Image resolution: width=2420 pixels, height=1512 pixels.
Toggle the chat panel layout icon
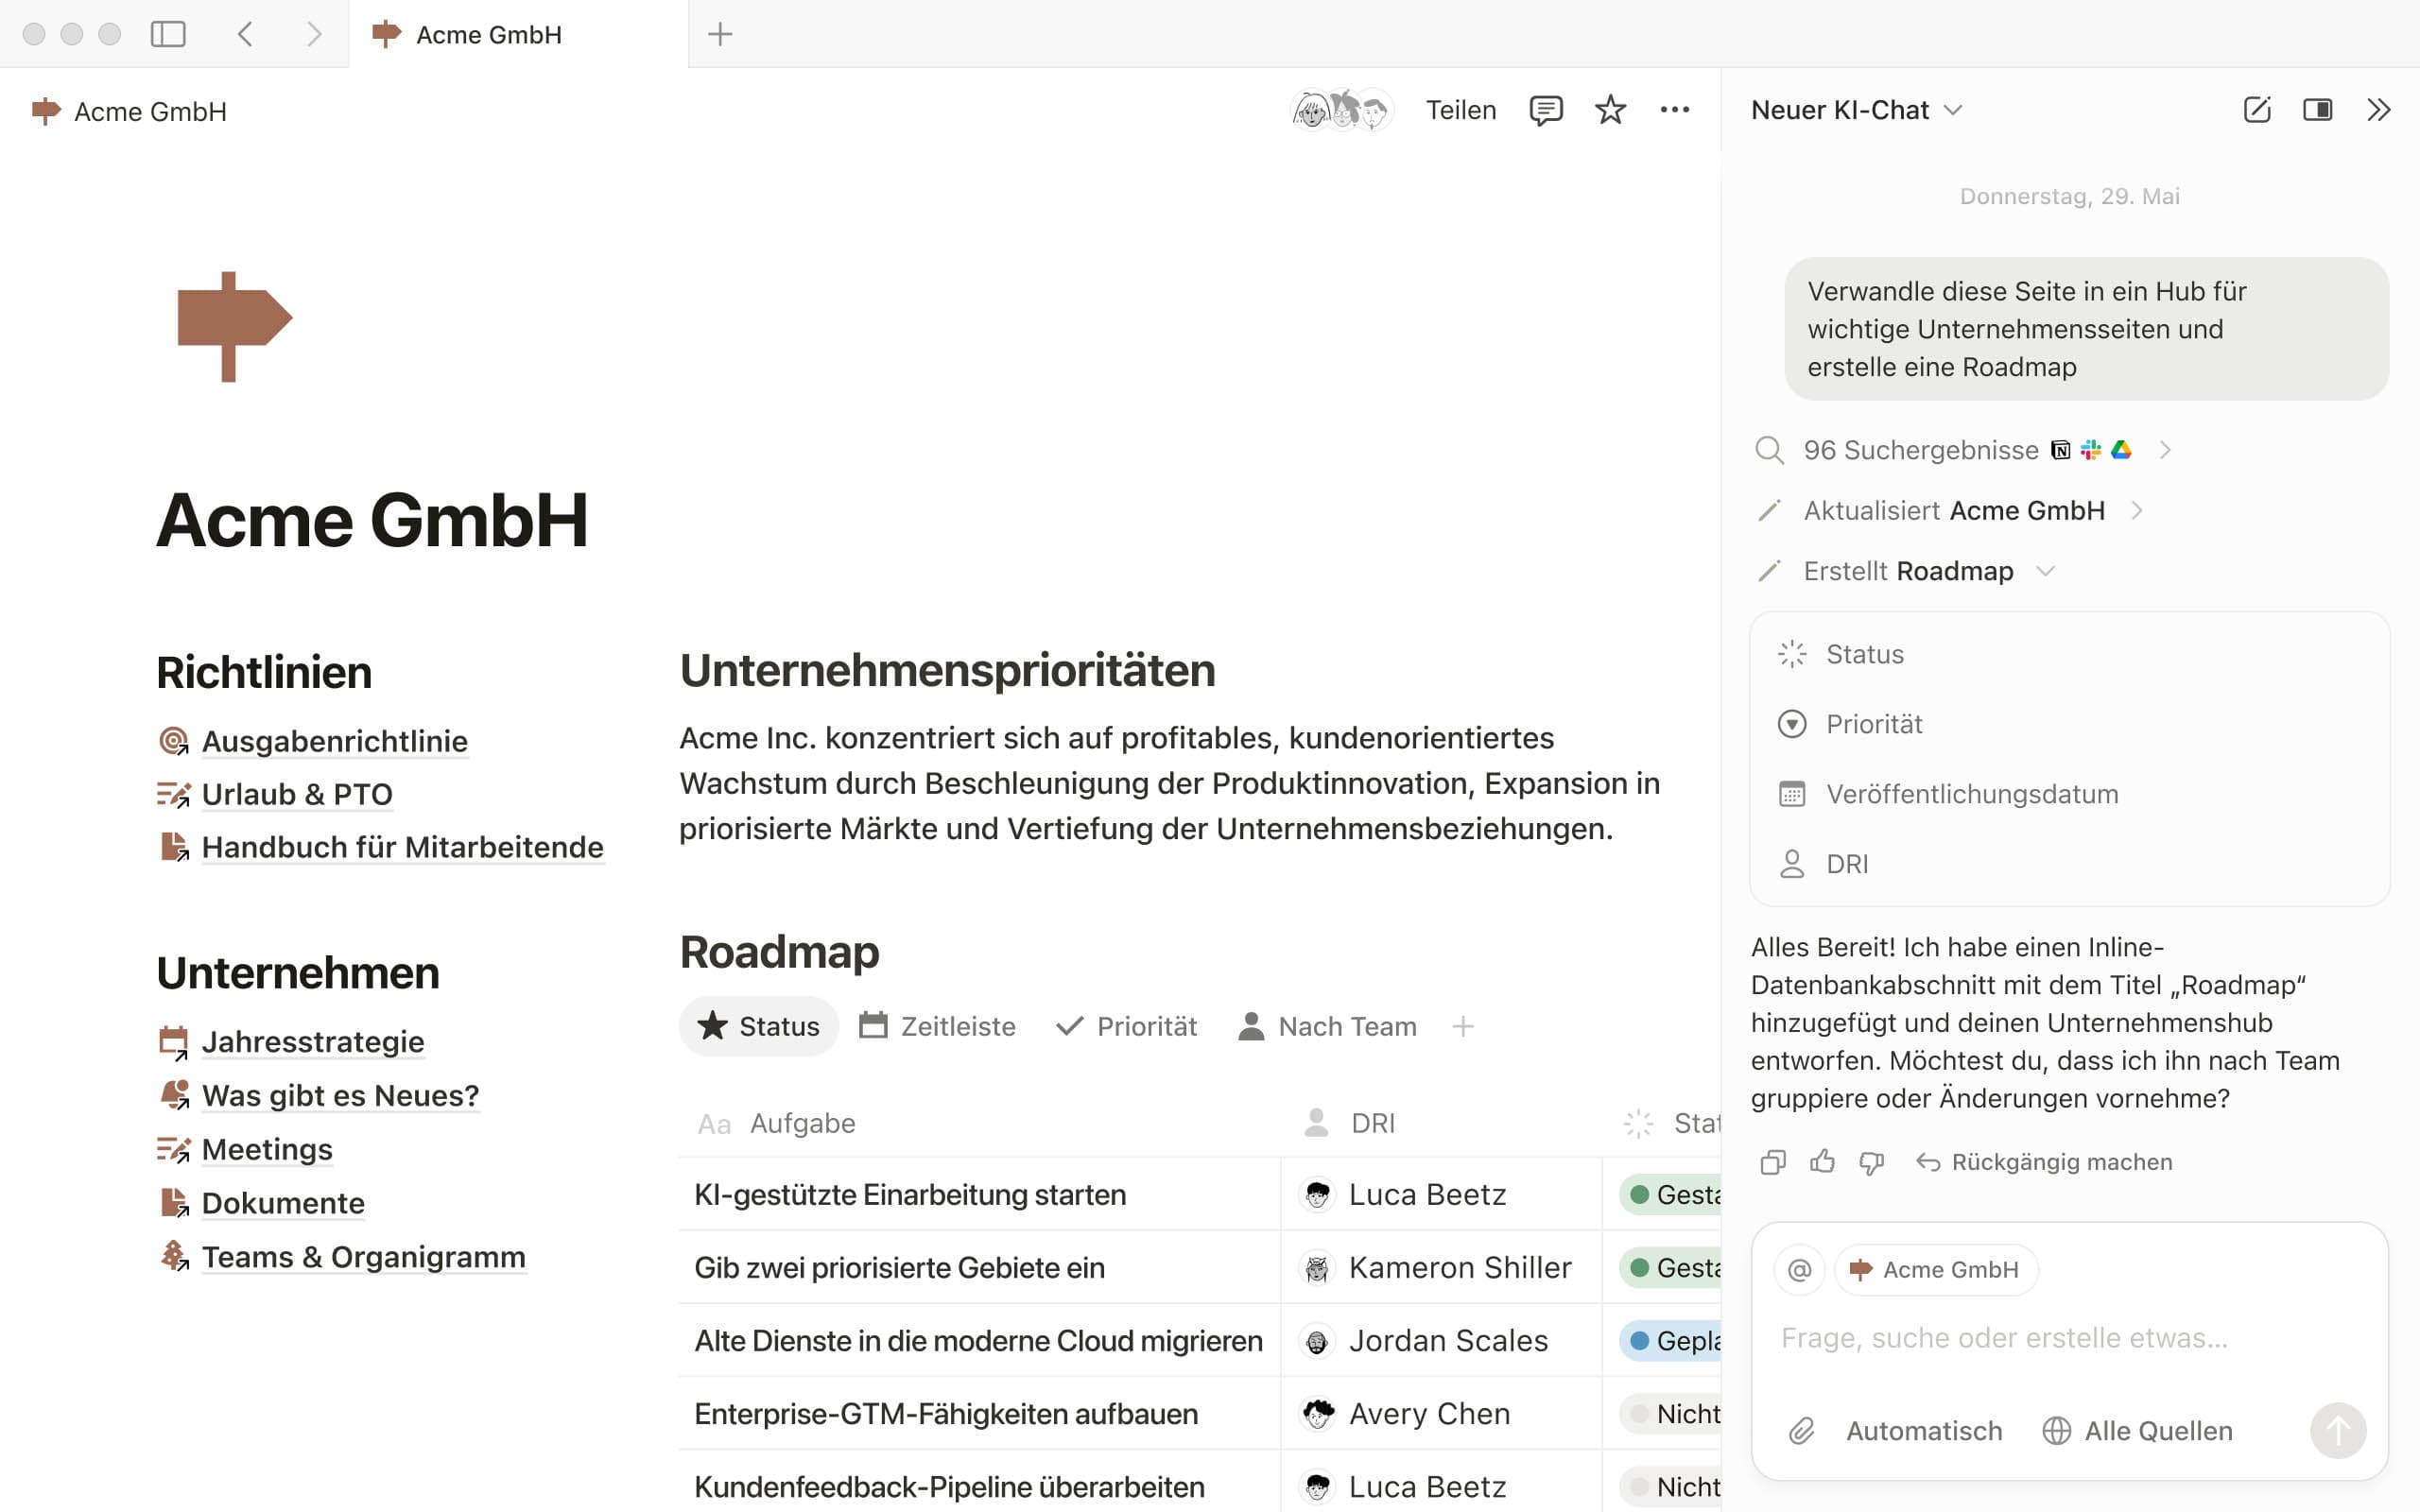tap(2317, 110)
